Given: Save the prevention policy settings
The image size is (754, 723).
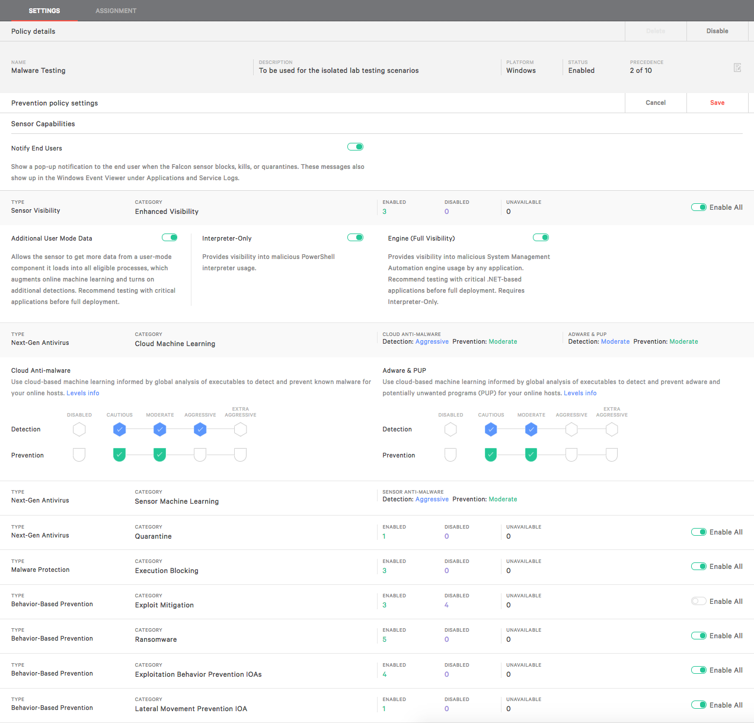Looking at the screenshot, I should pos(717,103).
